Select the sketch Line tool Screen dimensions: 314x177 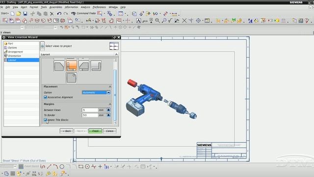tap(49, 166)
